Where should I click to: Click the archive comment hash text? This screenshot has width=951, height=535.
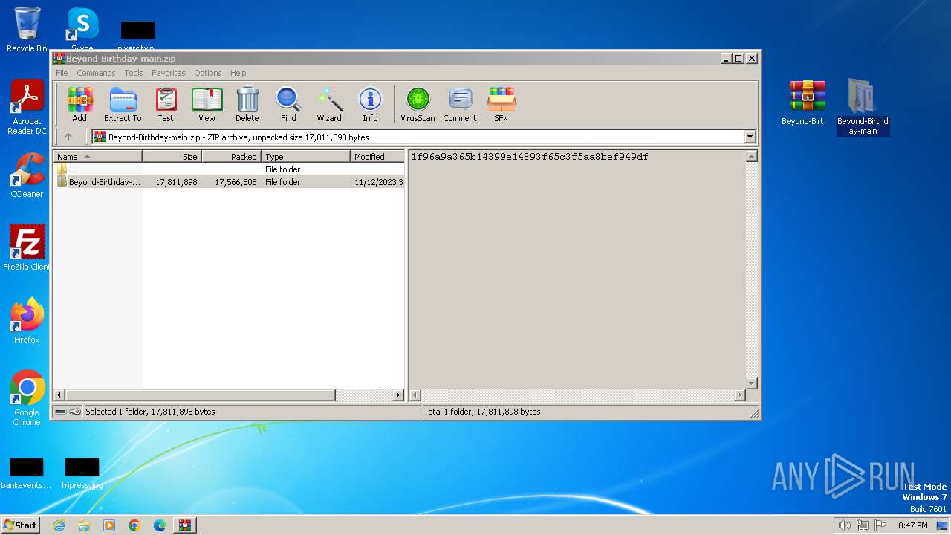(x=530, y=157)
